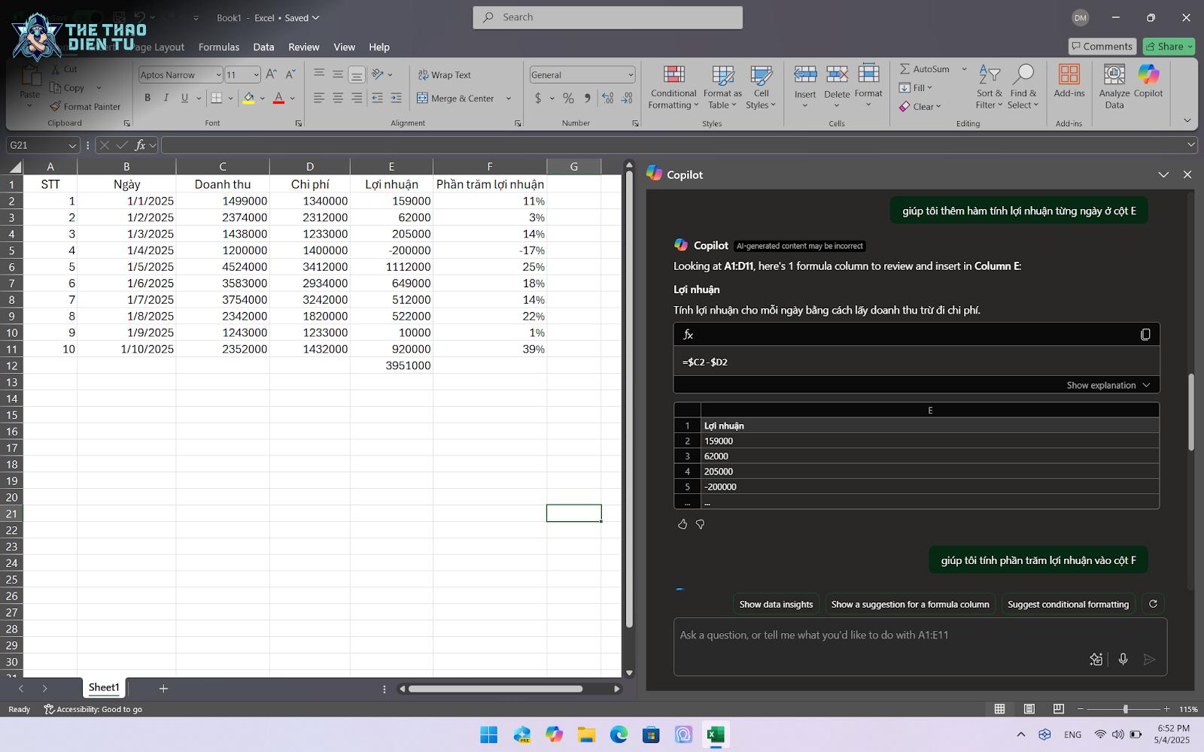Open Cell Styles gallery

[x=761, y=87]
